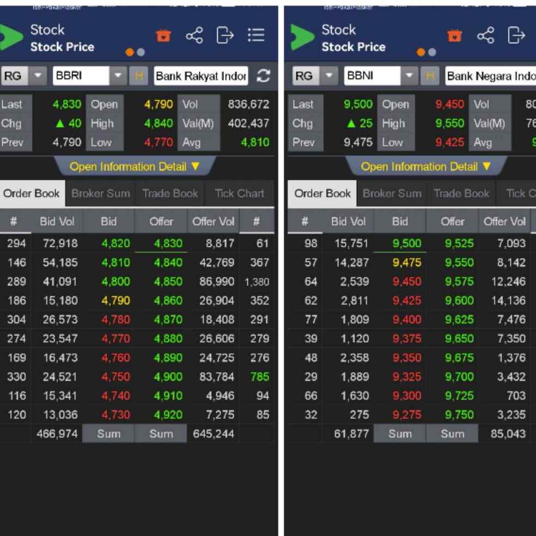Tap the share icon in BBRI header
This screenshot has height=536, width=536.
pos(194,35)
